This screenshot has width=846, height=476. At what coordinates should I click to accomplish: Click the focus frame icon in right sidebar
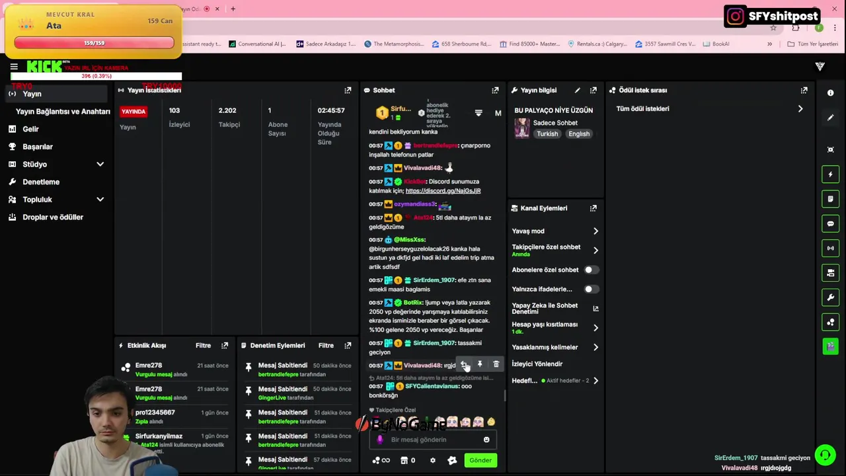tap(831, 150)
